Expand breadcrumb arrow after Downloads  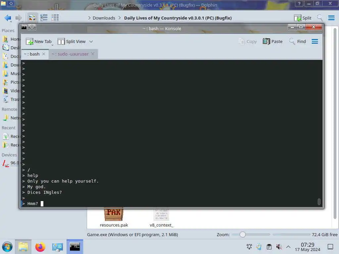[120, 18]
